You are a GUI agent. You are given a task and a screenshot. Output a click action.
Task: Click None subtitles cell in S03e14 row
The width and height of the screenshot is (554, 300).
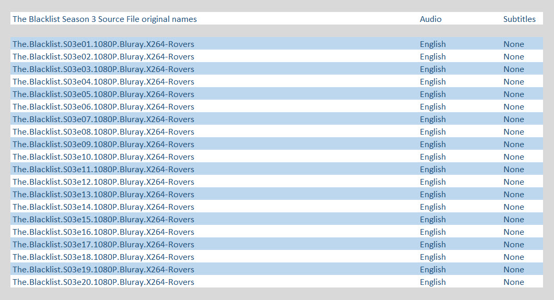pos(514,207)
